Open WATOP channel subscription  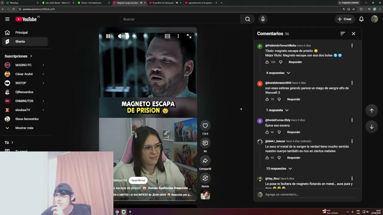click(x=25, y=83)
